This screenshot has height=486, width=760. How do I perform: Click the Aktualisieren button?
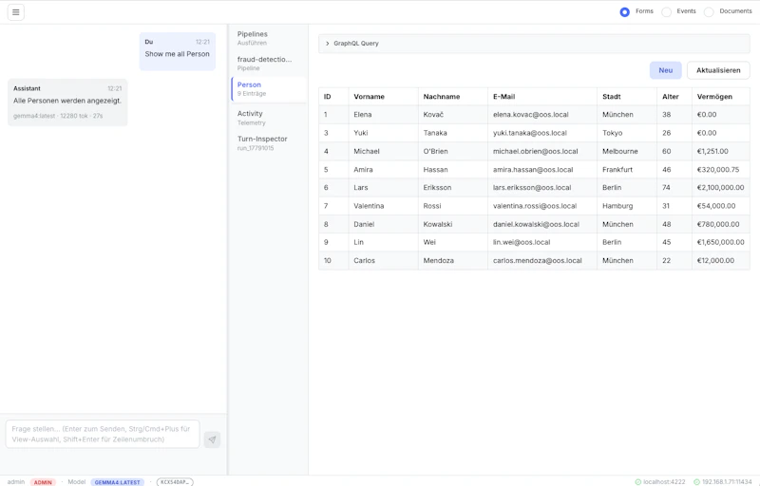(x=718, y=70)
